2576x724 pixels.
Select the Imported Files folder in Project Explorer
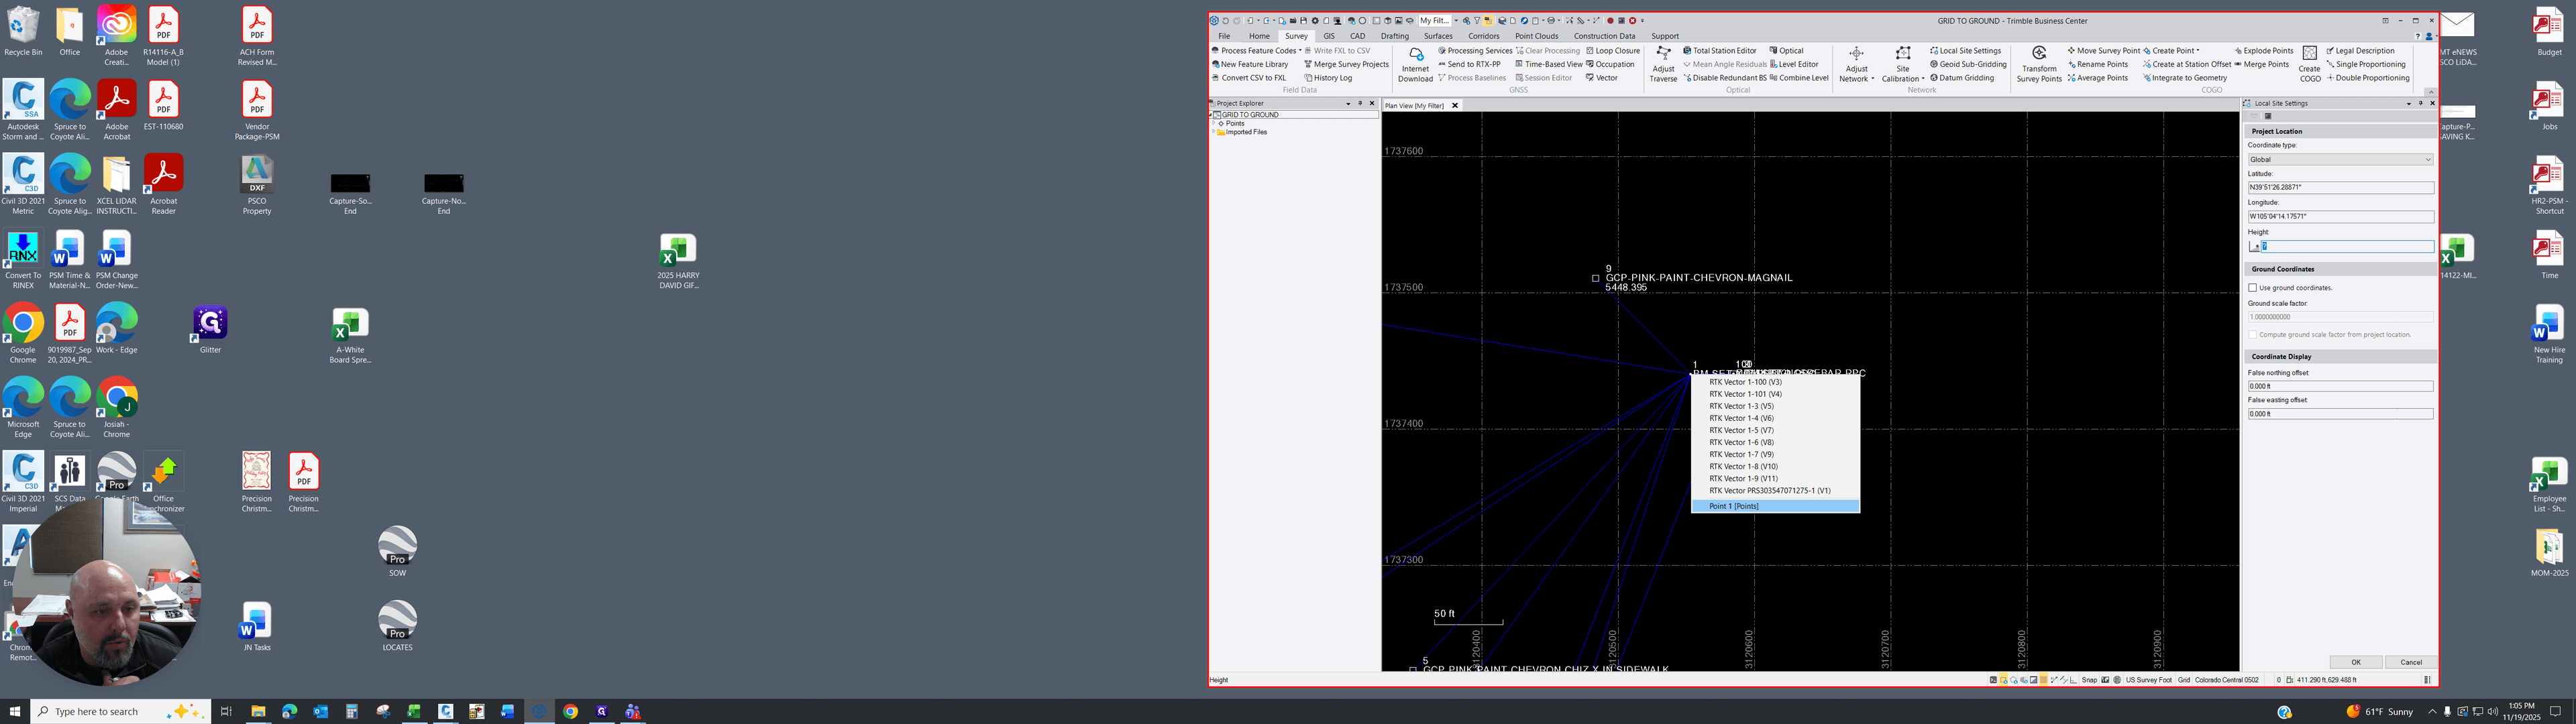click(1246, 132)
